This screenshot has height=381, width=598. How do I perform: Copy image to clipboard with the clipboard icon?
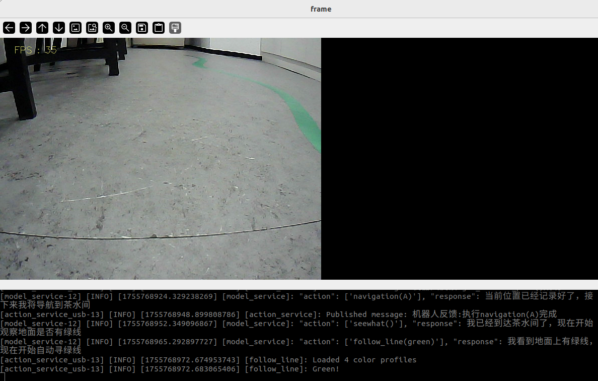159,28
